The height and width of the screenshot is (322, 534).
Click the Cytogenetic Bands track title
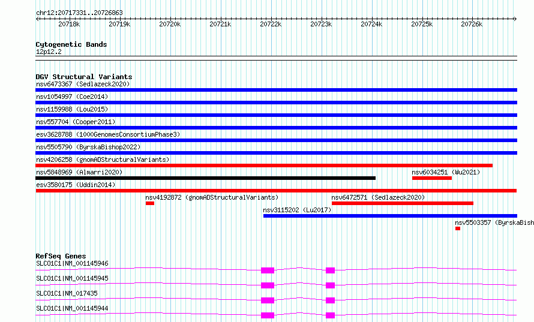[71, 44]
